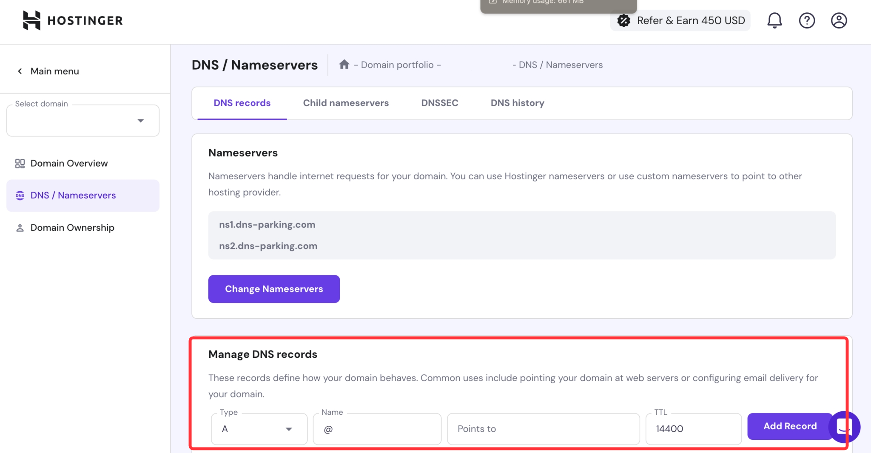Open the help question mark icon

pyautogui.click(x=807, y=20)
